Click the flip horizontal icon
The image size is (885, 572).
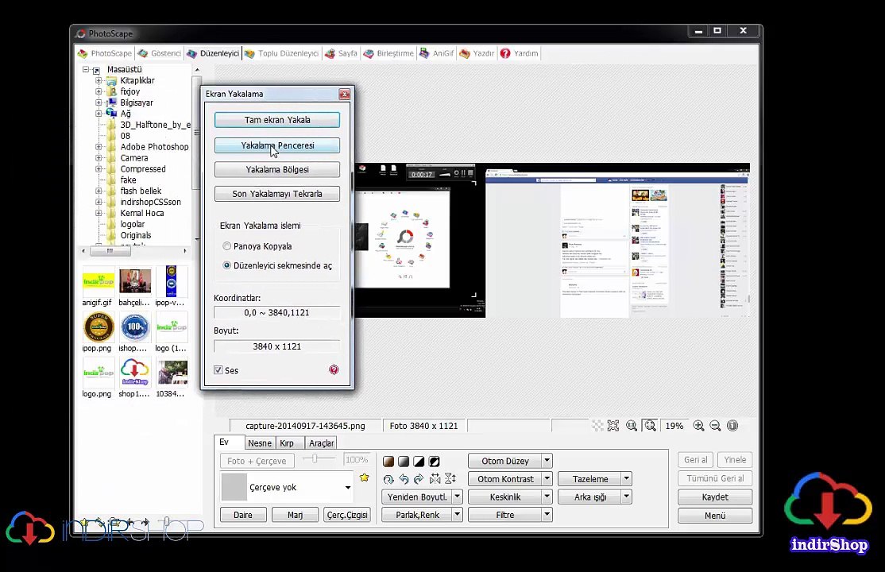[435, 479]
